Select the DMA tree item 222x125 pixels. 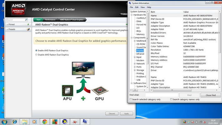[139, 21]
